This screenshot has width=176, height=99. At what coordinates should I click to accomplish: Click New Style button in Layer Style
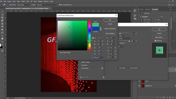pos(159,37)
